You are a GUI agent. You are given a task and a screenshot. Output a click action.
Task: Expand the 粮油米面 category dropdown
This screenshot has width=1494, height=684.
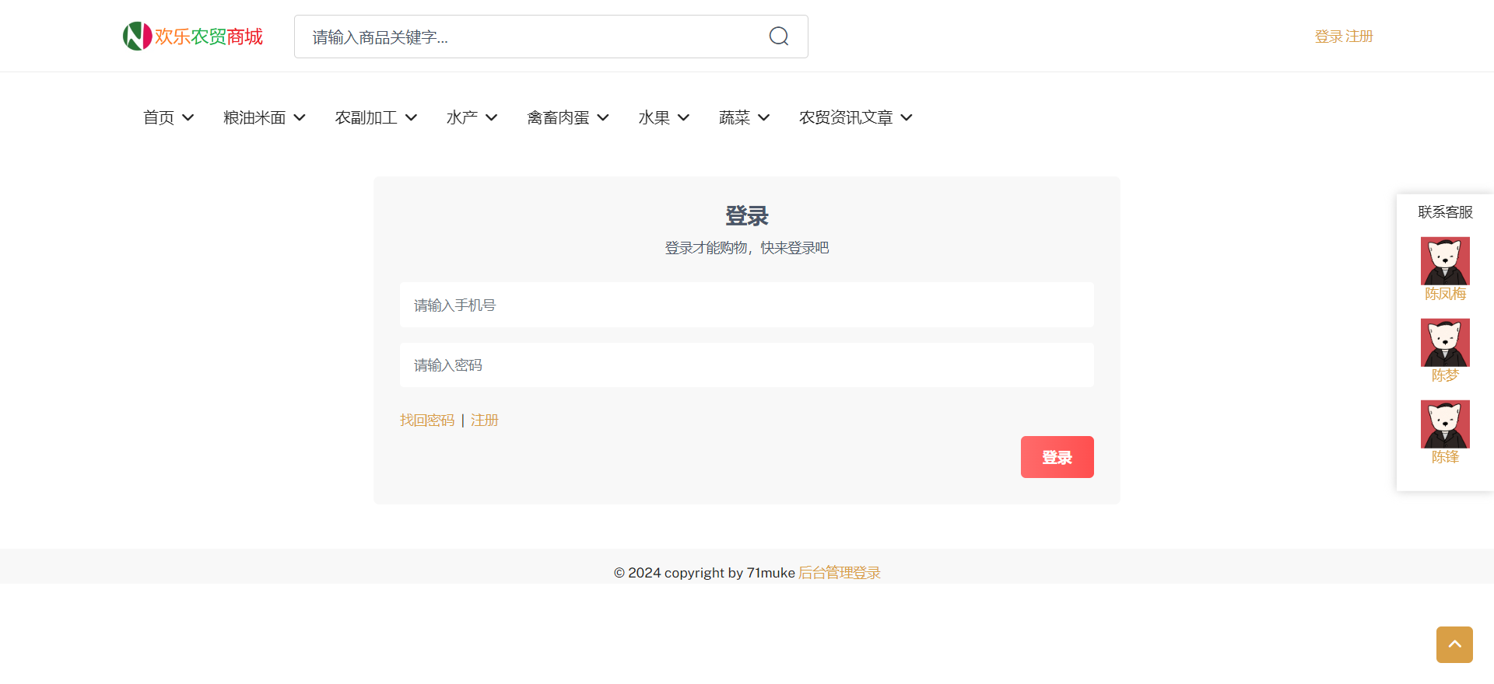[x=264, y=117]
